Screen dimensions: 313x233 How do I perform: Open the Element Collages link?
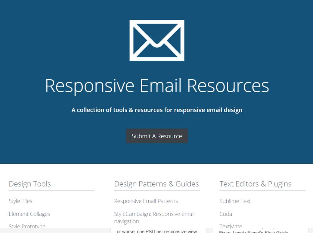(x=29, y=214)
